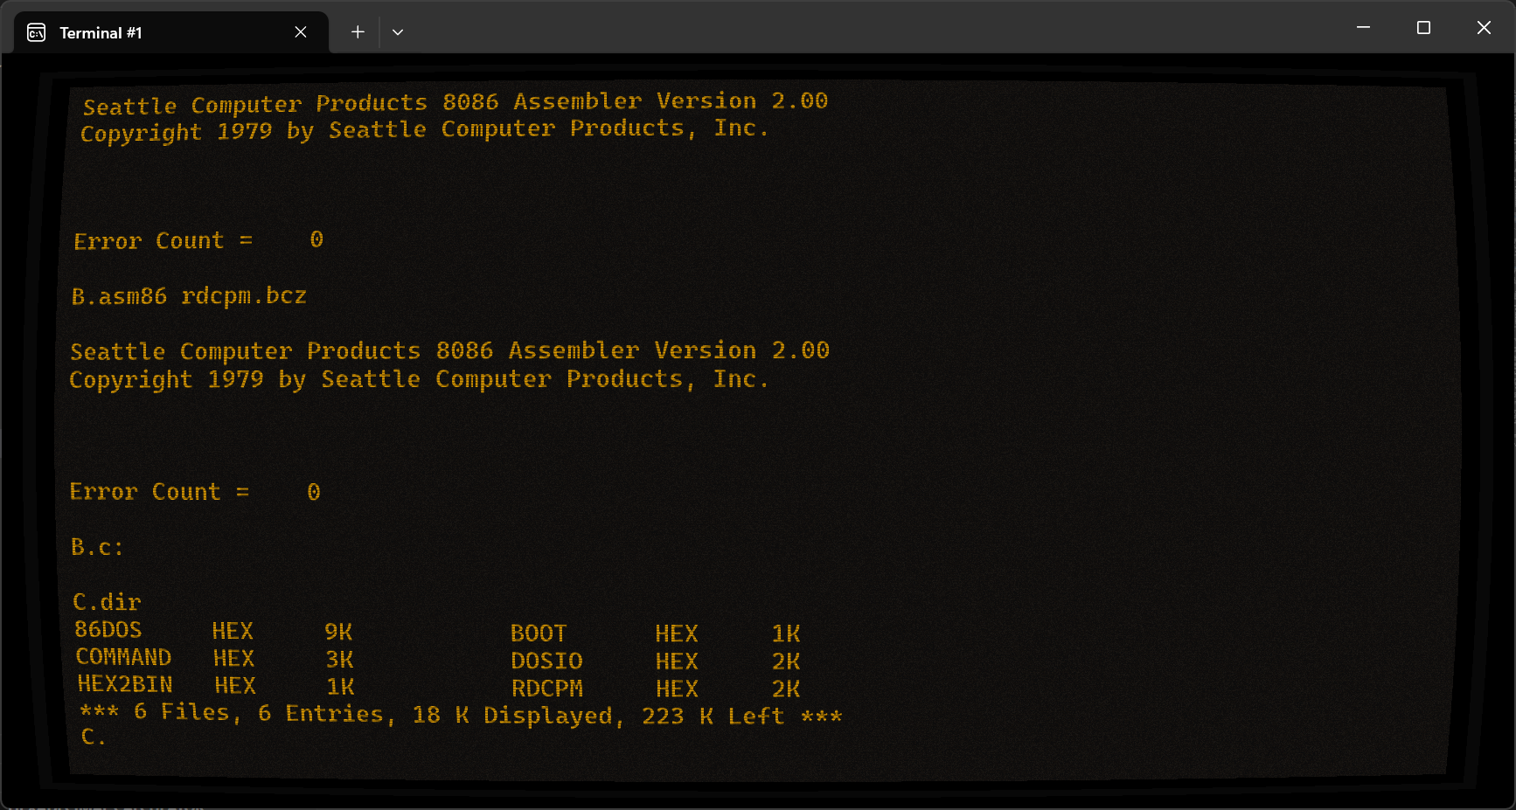Expand the new tab profile dropdown
This screenshot has height=810, width=1516.
(398, 32)
